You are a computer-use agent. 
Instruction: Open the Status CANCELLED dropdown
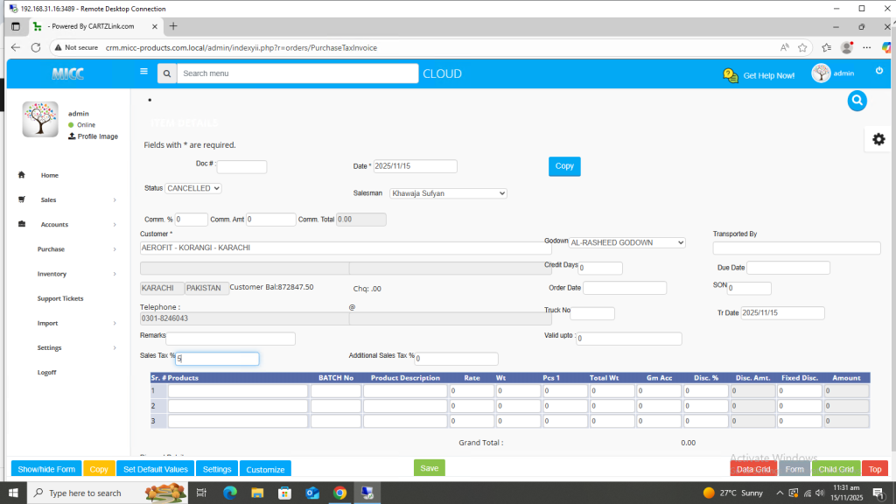pyautogui.click(x=193, y=188)
